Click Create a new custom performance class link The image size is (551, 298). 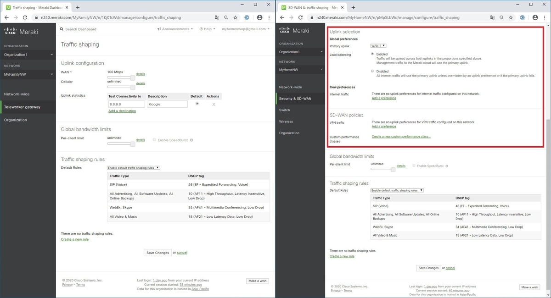(x=401, y=137)
